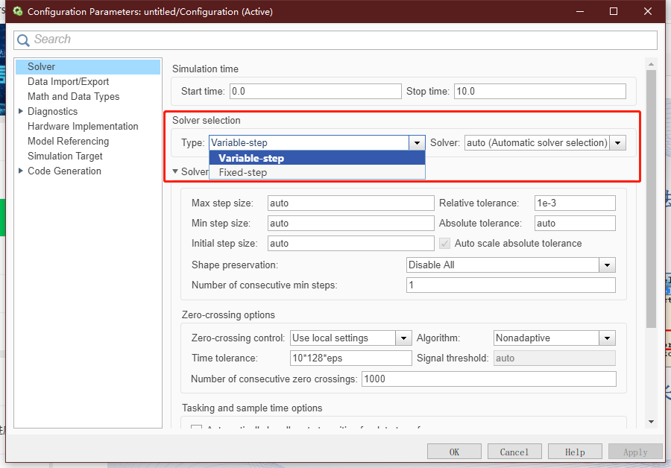The width and height of the screenshot is (671, 468).
Task: Click the Max step size field
Action: coord(351,203)
